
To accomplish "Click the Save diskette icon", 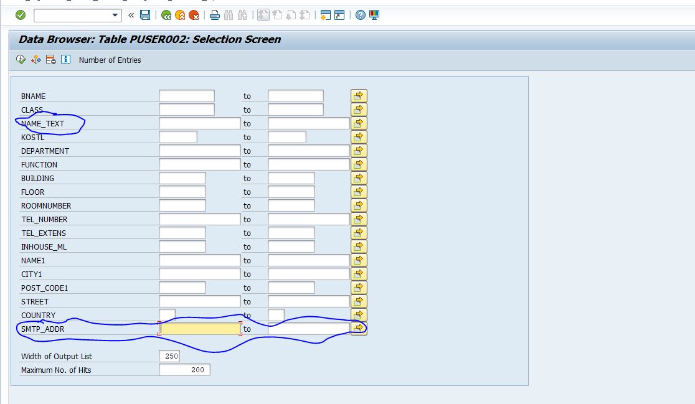I will click(145, 15).
